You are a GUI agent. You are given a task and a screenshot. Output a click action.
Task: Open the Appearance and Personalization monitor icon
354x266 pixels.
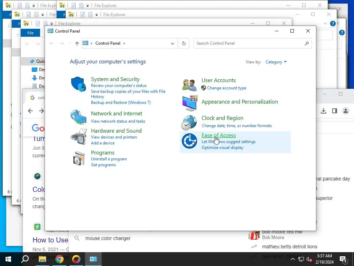tap(190, 103)
